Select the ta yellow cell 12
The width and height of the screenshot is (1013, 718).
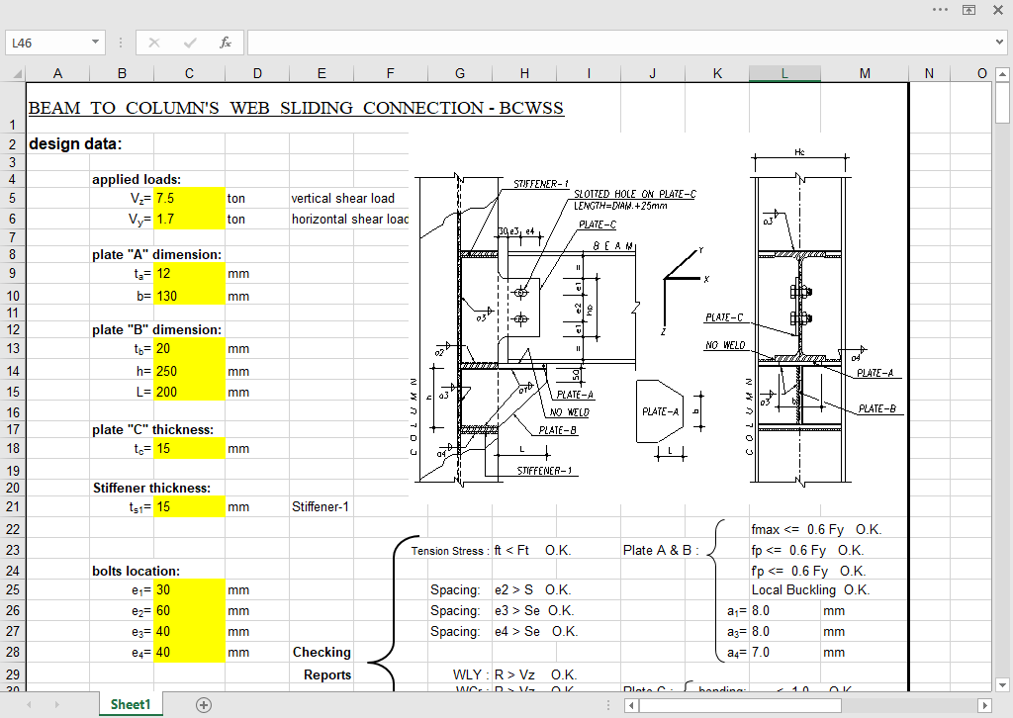coord(189,273)
